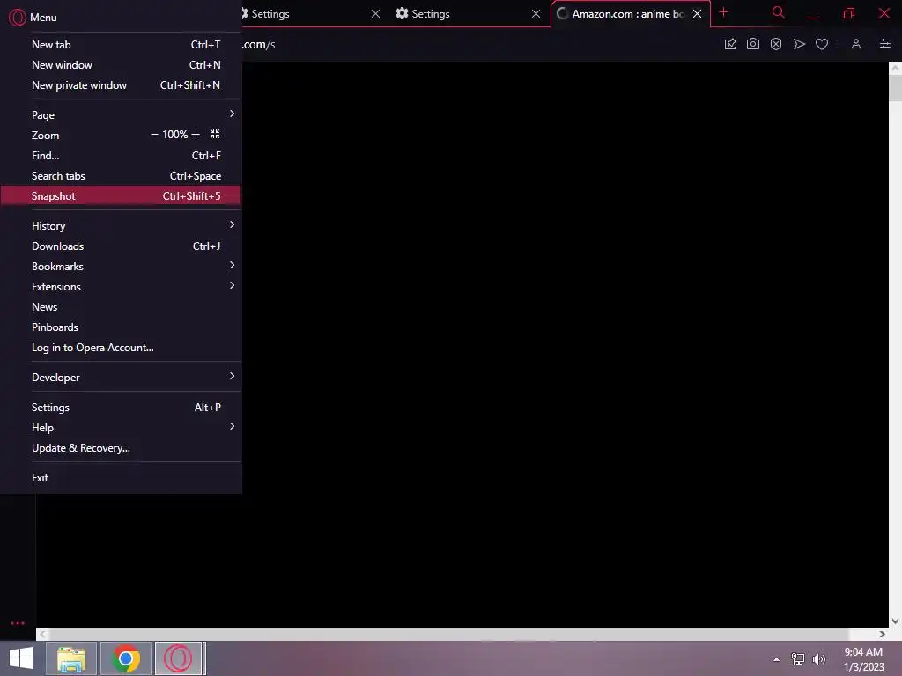Viewport: 902px width, 676px height.
Task: Close the second Settings tab
Action: pos(536,14)
